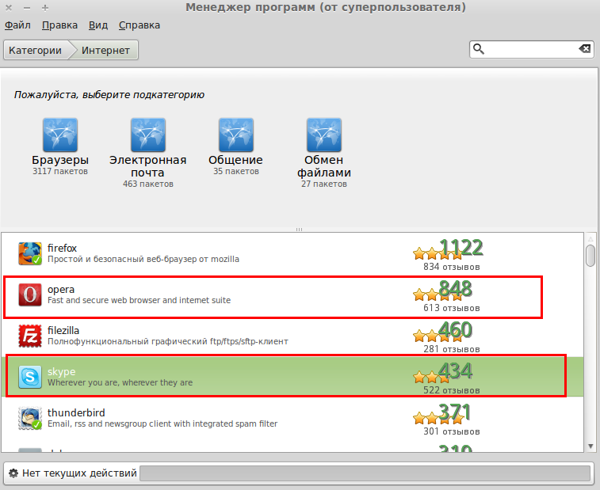Click the opera application icon
600x490 pixels.
(30, 294)
